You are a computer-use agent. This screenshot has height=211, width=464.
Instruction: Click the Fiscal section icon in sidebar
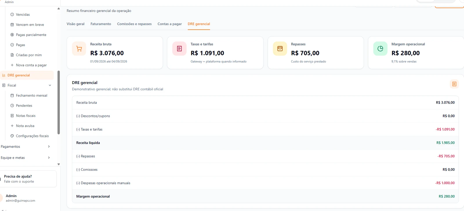click(x=4, y=85)
